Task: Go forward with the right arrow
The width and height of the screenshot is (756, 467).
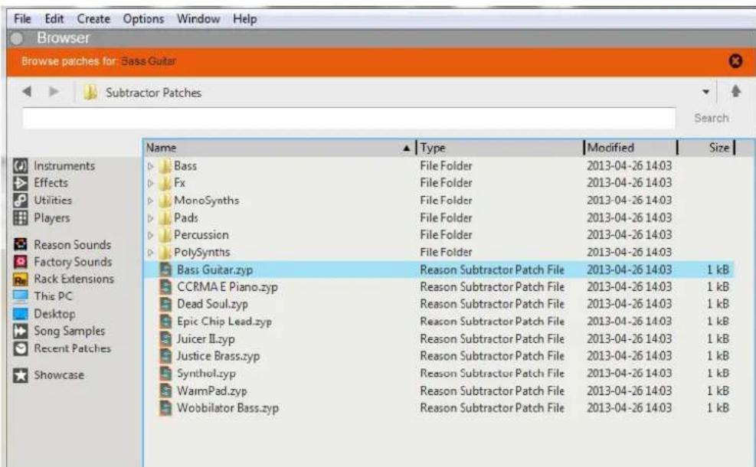Action: point(54,91)
